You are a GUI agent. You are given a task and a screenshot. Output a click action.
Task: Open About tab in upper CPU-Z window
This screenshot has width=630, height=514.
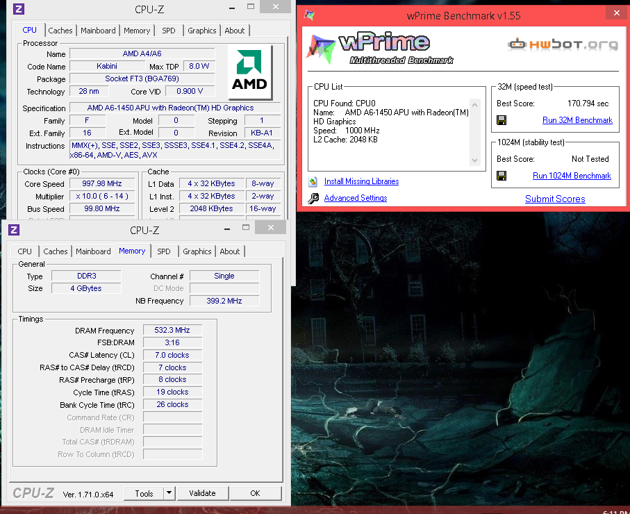[x=235, y=31]
